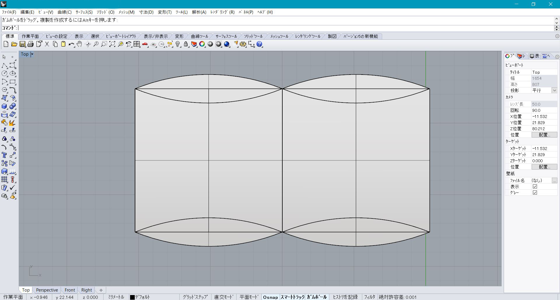560x300 pixels.
Task: Toggle Osnap in status bar
Action: point(270,297)
